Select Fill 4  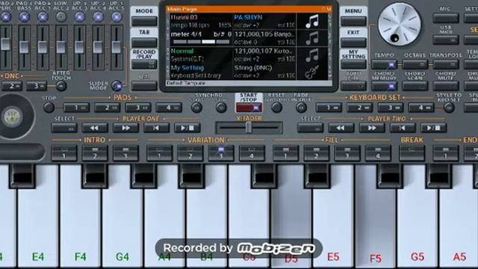coord(378,152)
